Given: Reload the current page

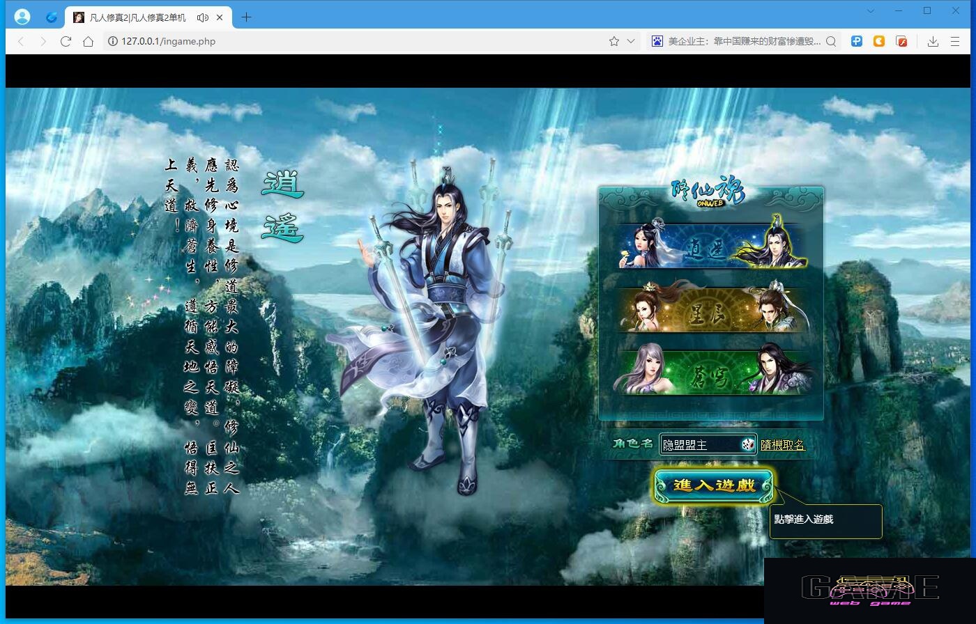Looking at the screenshot, I should pyautogui.click(x=66, y=41).
